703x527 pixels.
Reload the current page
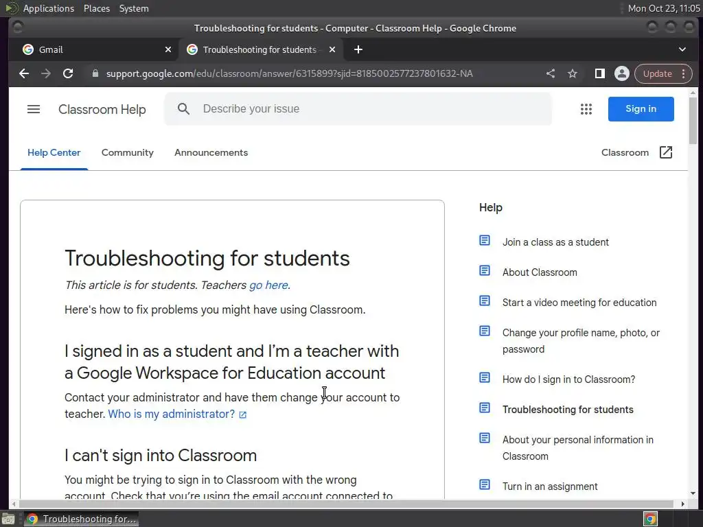[68, 73]
